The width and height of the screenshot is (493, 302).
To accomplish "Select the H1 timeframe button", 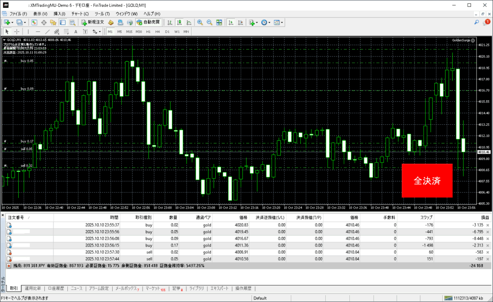I will (x=148, y=31).
